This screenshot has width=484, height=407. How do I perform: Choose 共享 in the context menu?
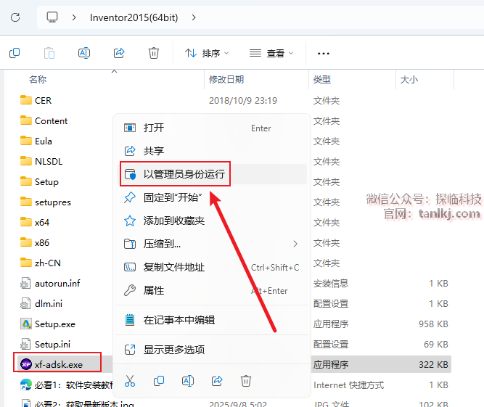(x=211, y=151)
